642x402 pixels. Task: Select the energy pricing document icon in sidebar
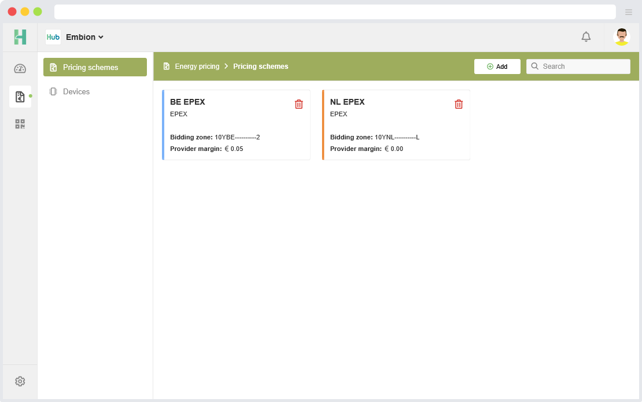coord(20,97)
